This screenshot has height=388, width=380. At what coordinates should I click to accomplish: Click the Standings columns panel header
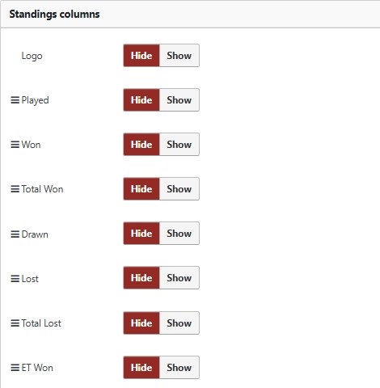coord(190,14)
